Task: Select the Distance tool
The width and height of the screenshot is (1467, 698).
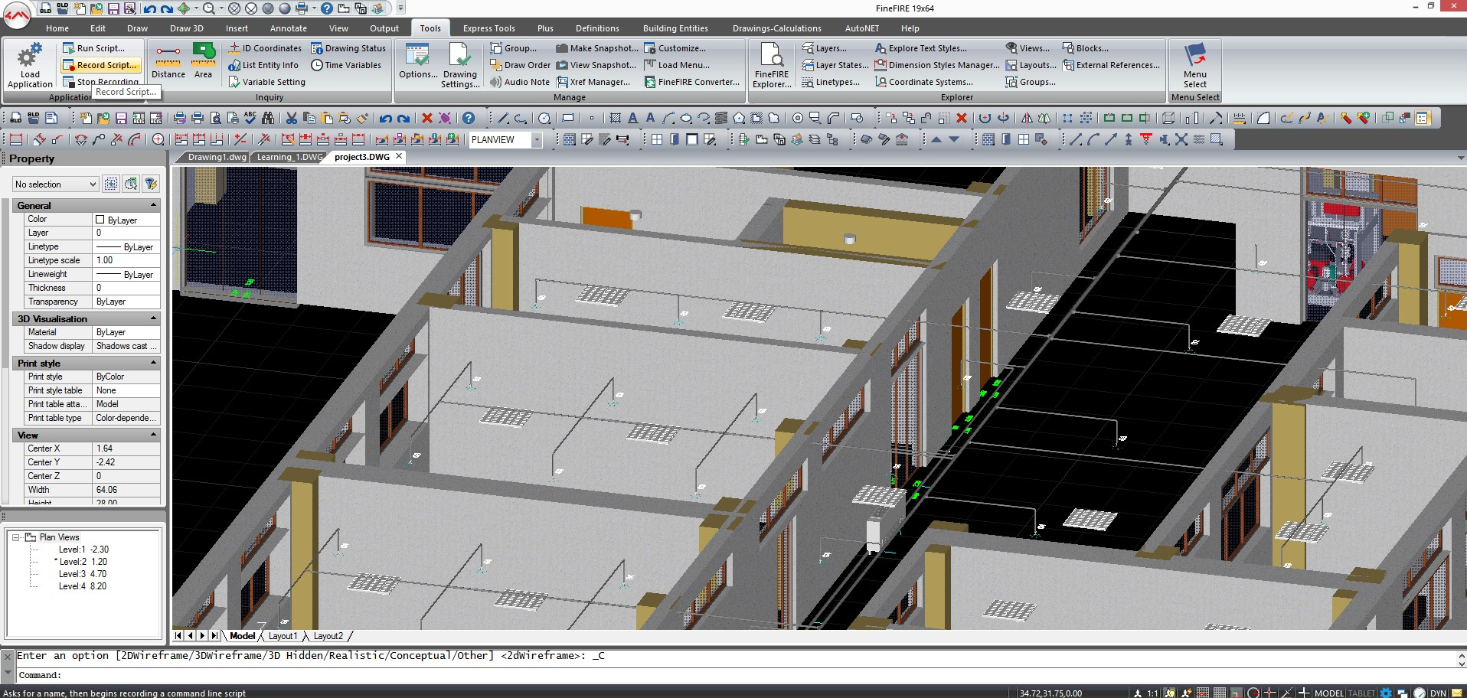Action: [168, 61]
